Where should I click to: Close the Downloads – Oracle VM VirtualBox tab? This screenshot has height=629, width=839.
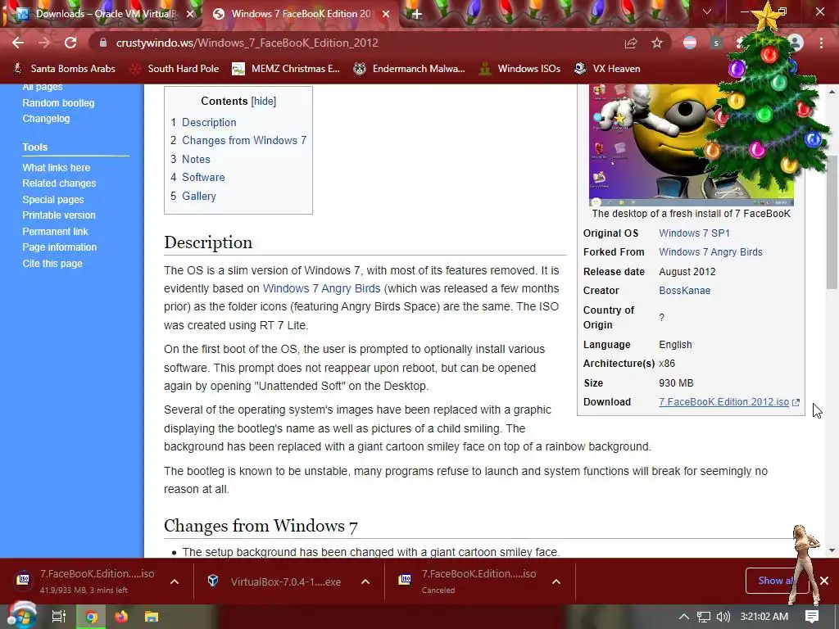(x=190, y=14)
